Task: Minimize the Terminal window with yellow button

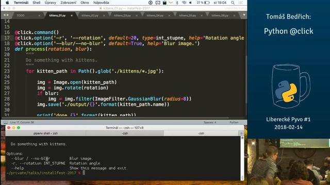Action: pos(14,128)
